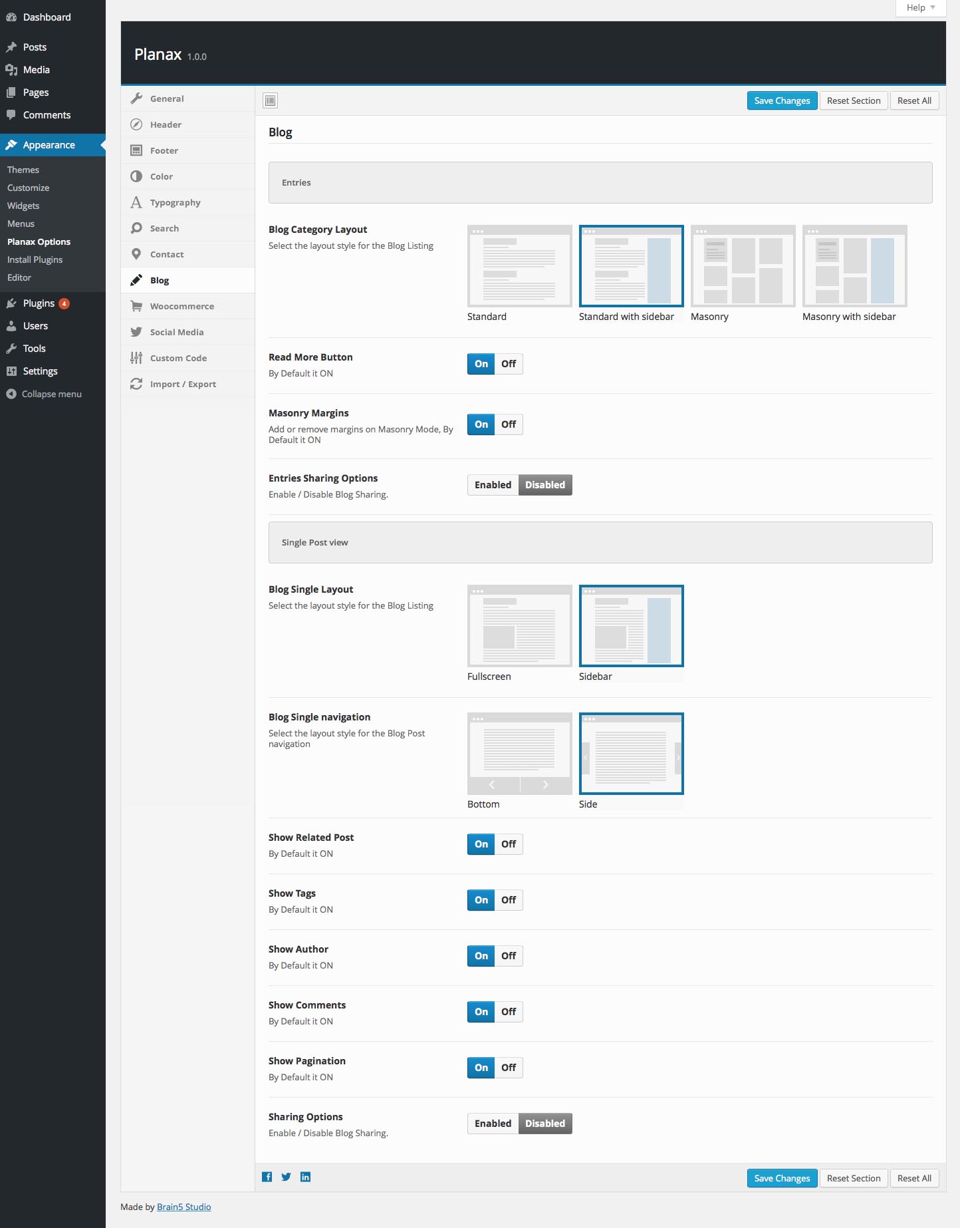Click the top Save Changes button
This screenshot has height=1228, width=960.
point(782,100)
